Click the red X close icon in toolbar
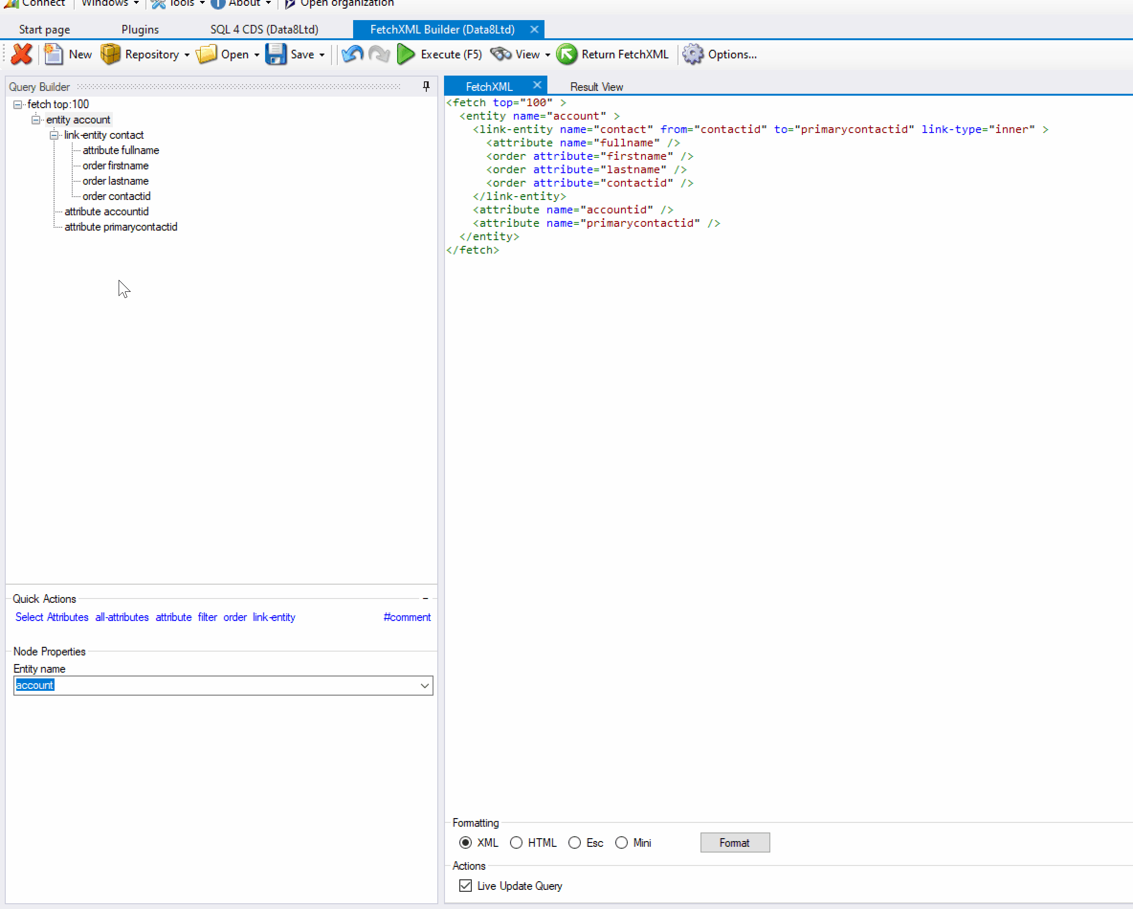Viewport: 1133px width, 909px height. 22,55
